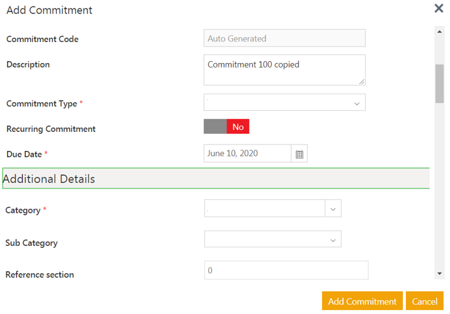Click the Commitment Type label
This screenshot has width=450, height=314.
pos(41,103)
